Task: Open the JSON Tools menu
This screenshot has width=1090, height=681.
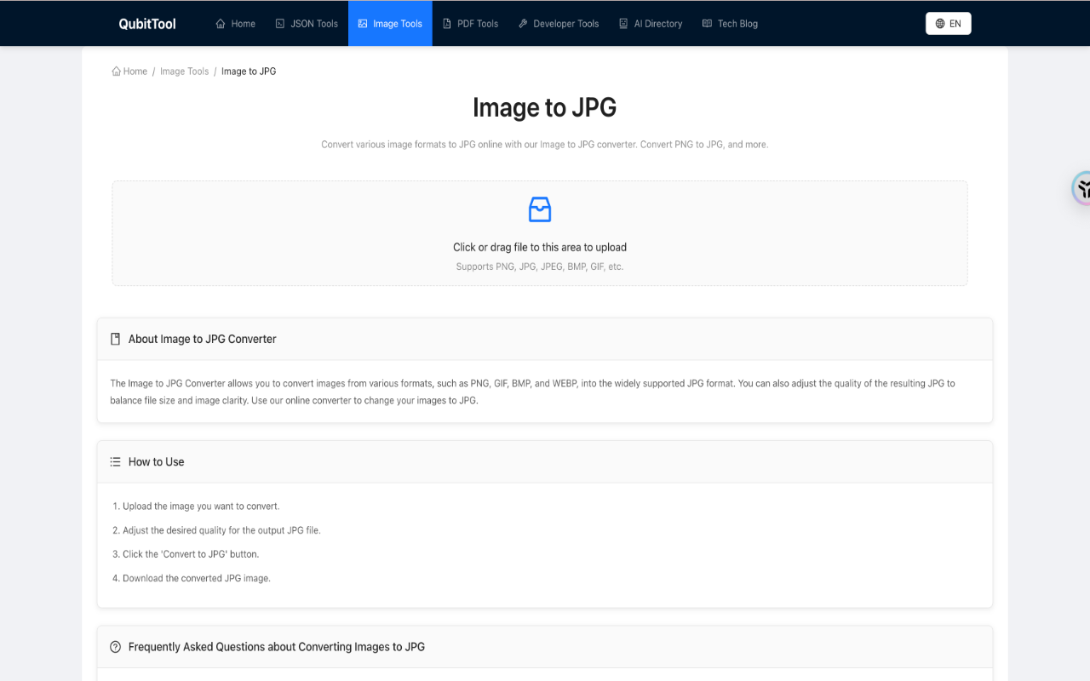Action: [x=307, y=23]
